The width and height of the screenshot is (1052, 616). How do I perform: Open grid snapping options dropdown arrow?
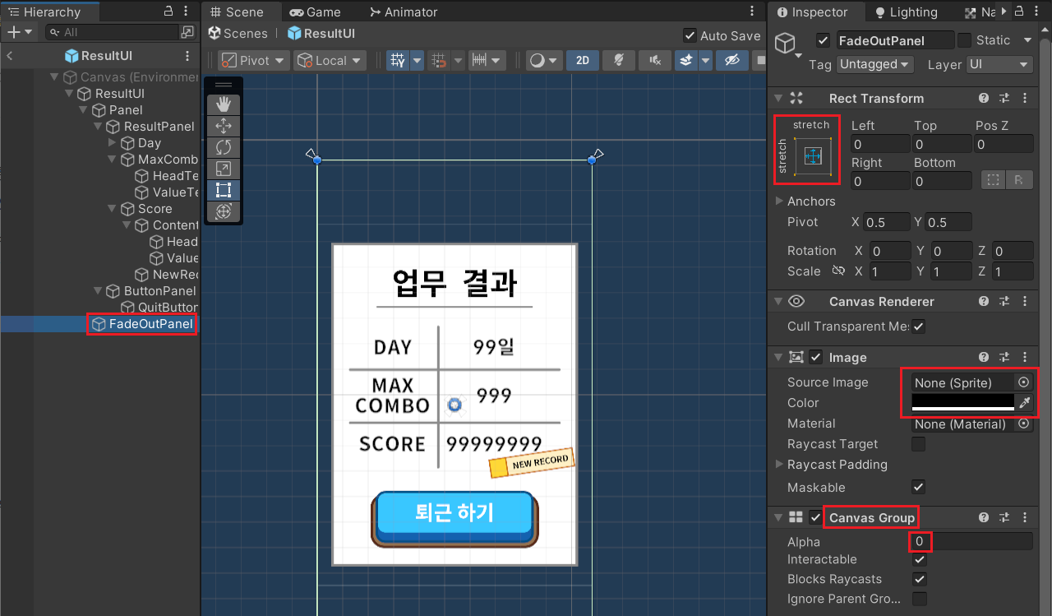(x=417, y=60)
